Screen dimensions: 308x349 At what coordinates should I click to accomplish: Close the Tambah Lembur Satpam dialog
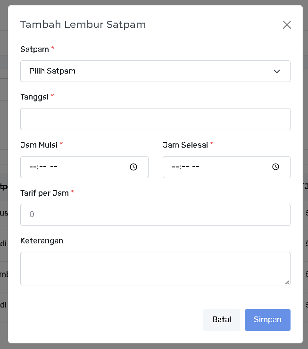(x=287, y=25)
